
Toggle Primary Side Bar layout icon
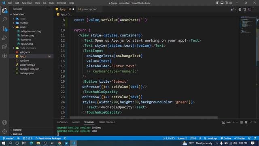(x=218, y=3)
